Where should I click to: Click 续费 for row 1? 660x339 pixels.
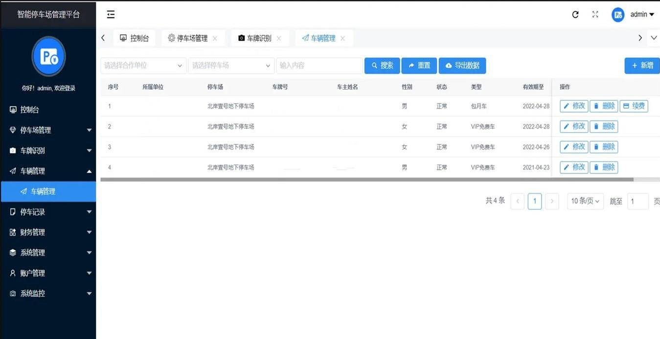click(634, 106)
